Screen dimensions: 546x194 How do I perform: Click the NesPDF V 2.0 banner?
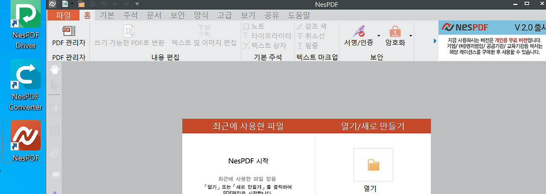(x=492, y=41)
